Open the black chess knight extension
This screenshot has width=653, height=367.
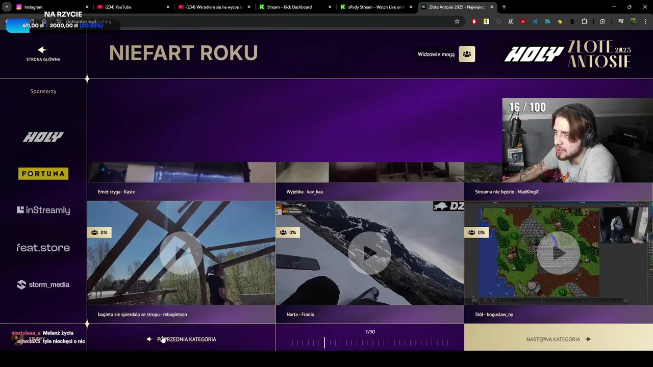click(x=572, y=21)
